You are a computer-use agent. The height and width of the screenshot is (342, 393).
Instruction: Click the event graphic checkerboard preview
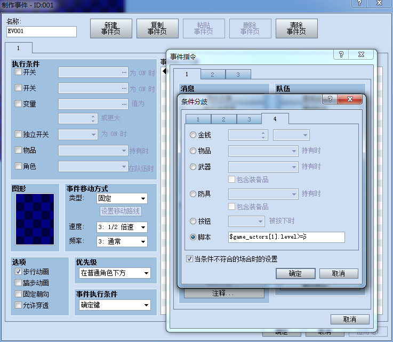(35, 219)
